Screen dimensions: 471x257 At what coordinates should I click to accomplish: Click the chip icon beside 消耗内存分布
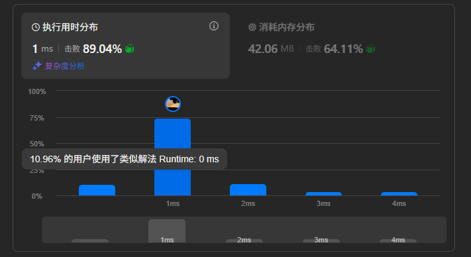[x=252, y=27]
